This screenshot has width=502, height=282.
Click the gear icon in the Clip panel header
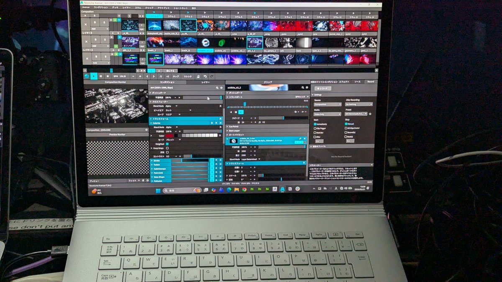pos(307,87)
